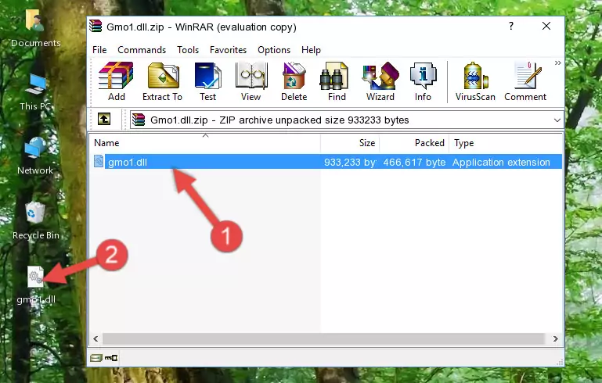The image size is (602, 383).
Task: Click the password key icon in status bar
Action: (111, 358)
